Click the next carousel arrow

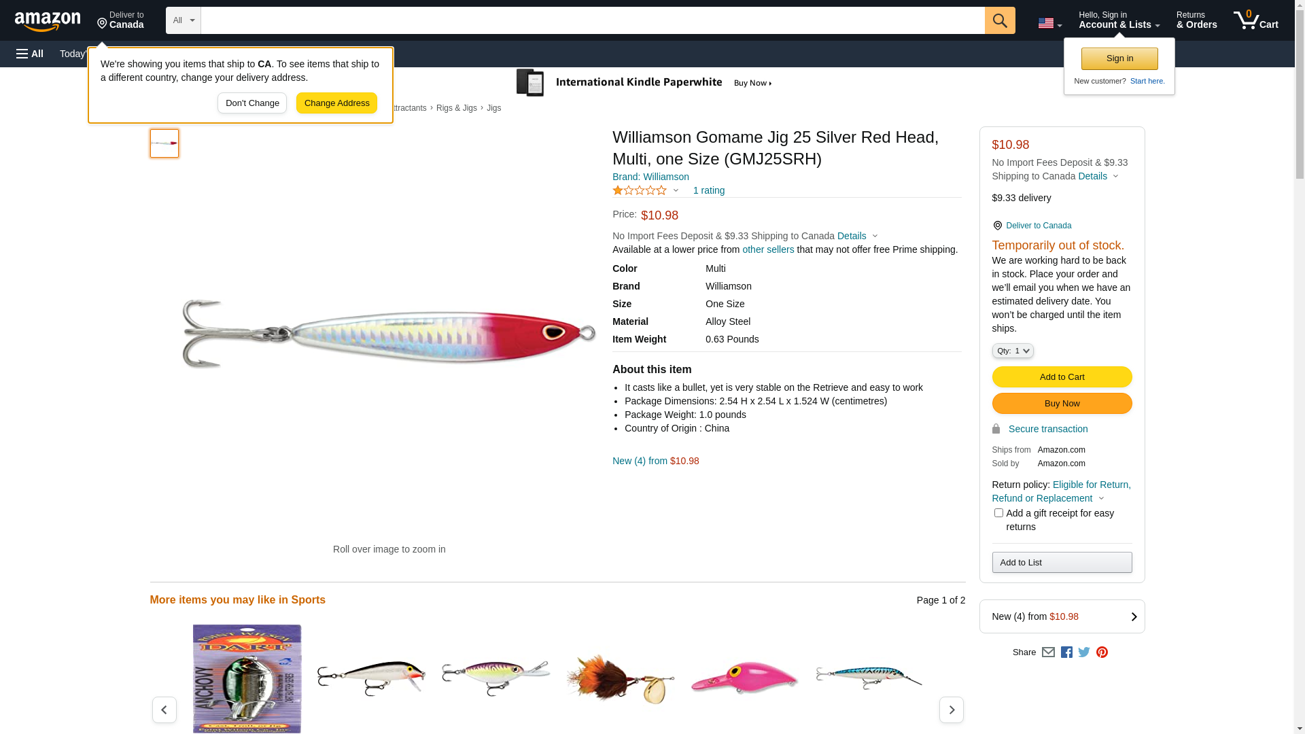(x=951, y=710)
